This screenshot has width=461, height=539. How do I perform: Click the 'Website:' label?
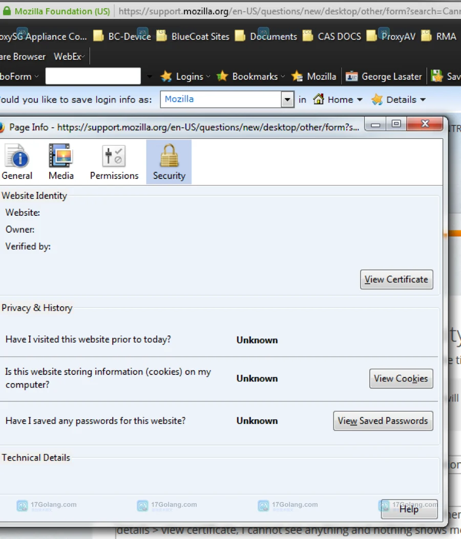(23, 213)
